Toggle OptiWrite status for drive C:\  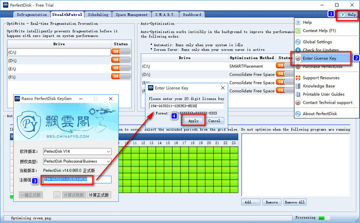pos(121,52)
